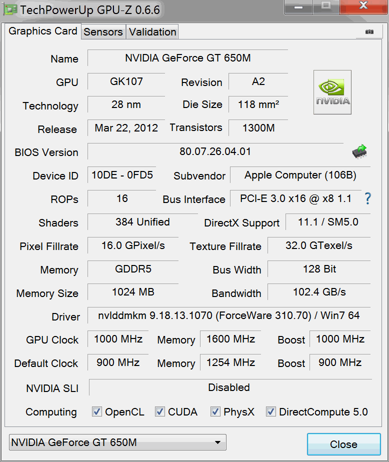Click the GPU Clock row Boost field 1000 MHz

point(340,339)
